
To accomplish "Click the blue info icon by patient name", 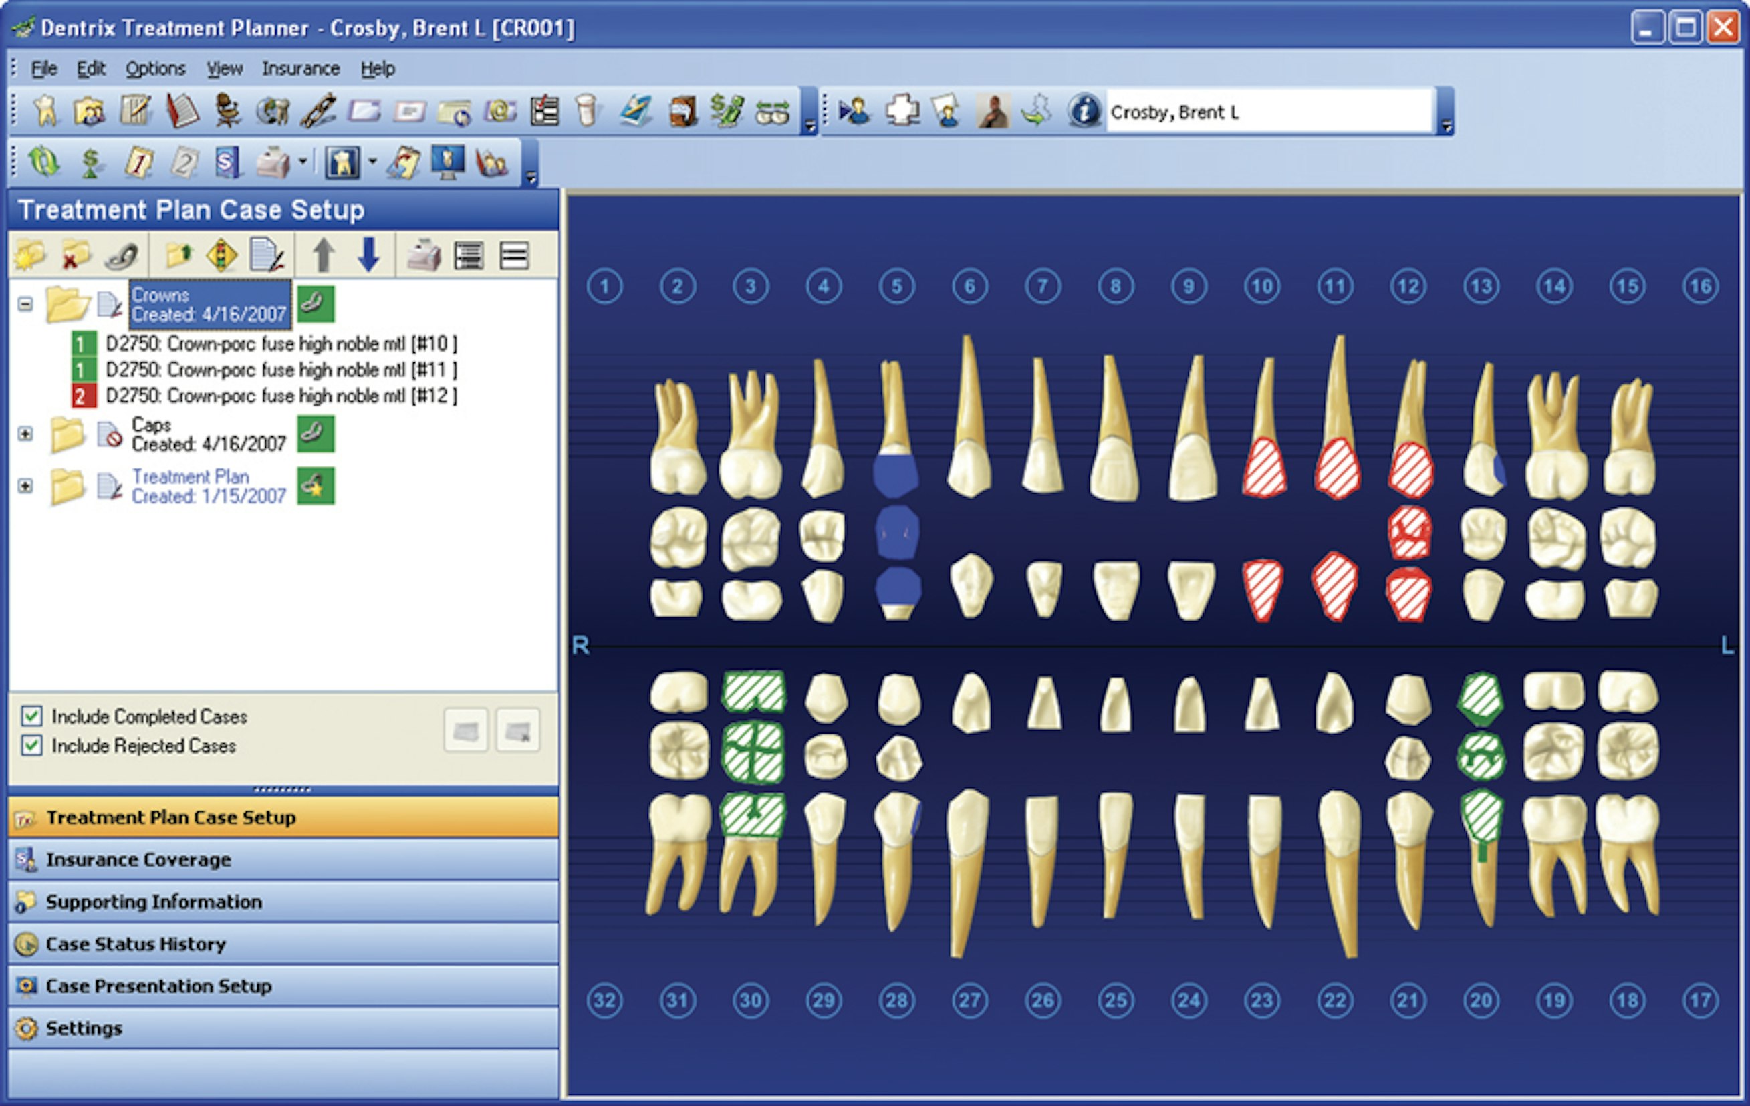I will click(x=1084, y=111).
